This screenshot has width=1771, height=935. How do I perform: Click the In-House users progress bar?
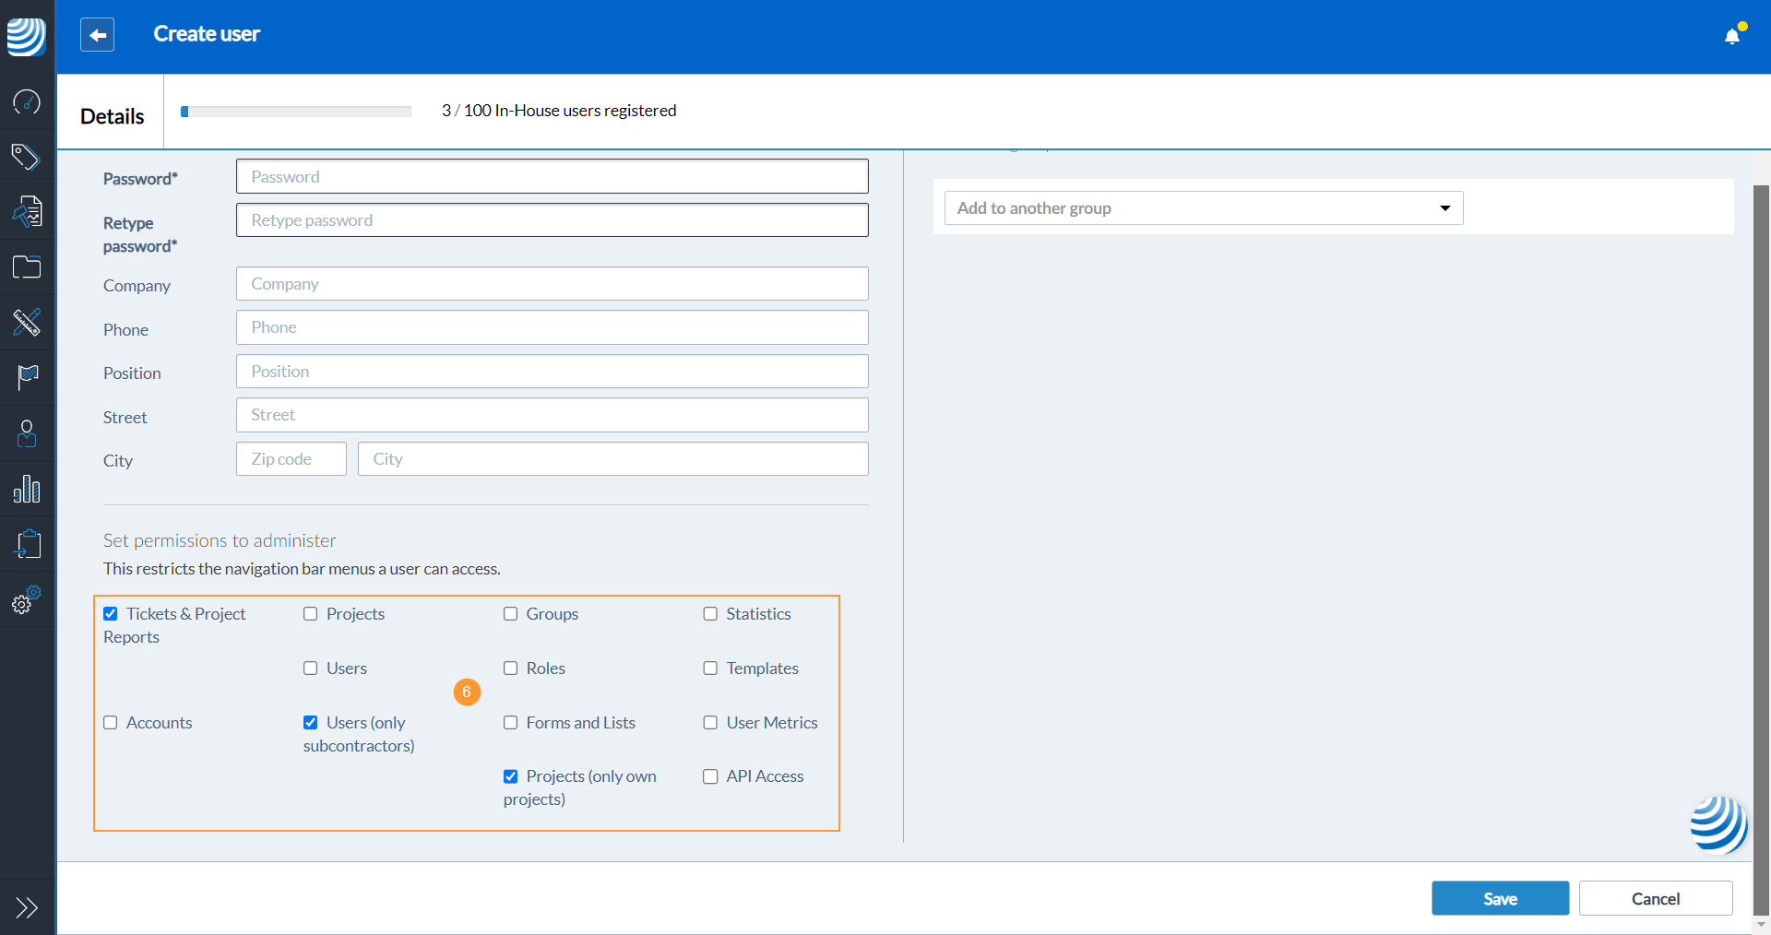[296, 112]
